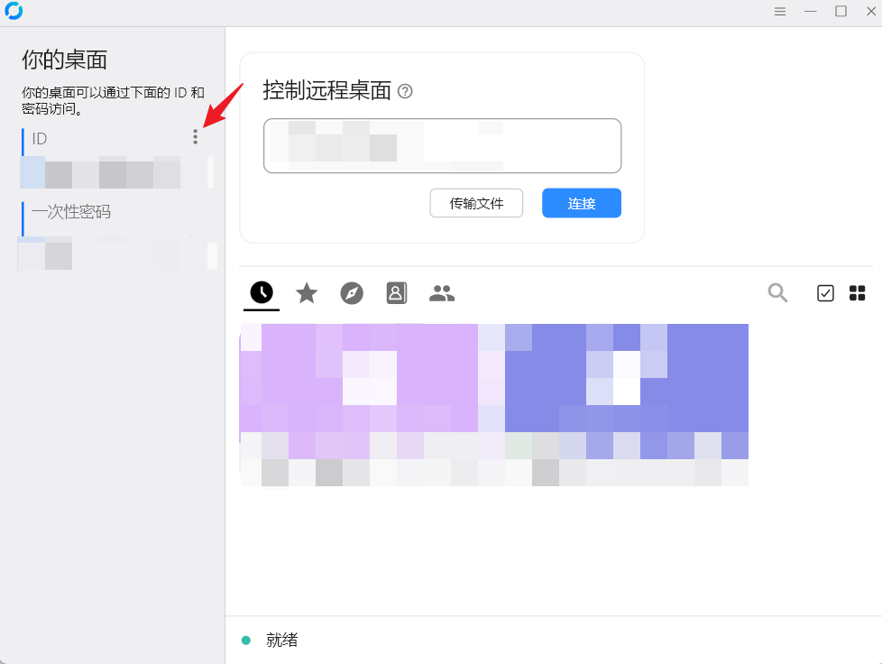Click the 传输文件 button
882x664 pixels.
point(476,203)
